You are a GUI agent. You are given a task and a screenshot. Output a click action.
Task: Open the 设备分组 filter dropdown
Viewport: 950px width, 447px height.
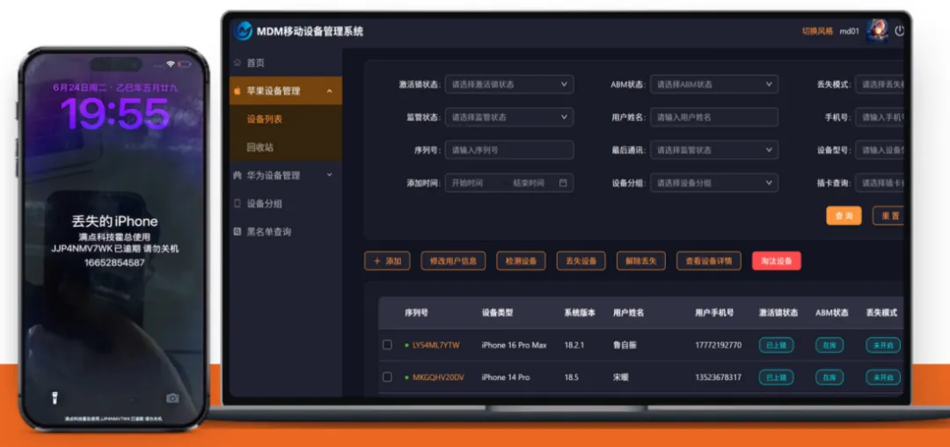point(714,183)
